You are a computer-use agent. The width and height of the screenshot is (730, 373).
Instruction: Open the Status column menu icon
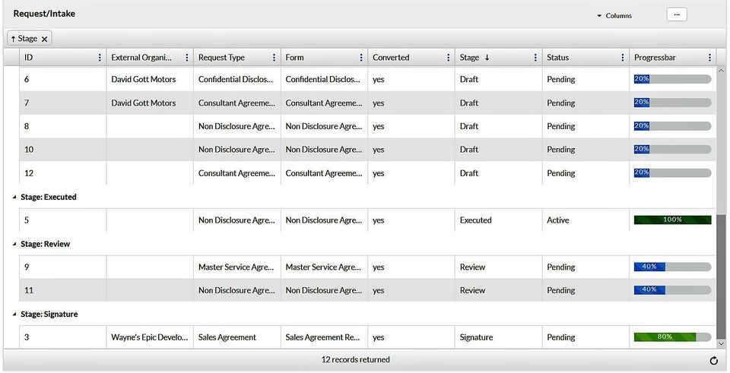(623, 58)
